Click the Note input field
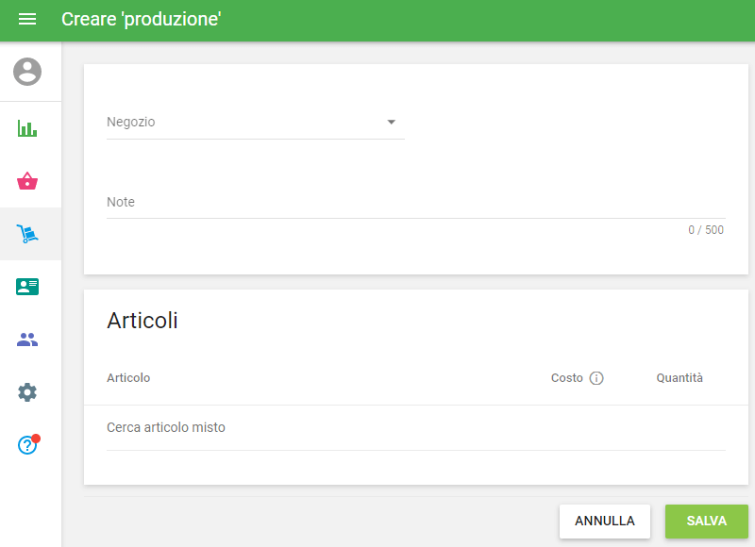This screenshot has height=547, width=755. point(283,202)
